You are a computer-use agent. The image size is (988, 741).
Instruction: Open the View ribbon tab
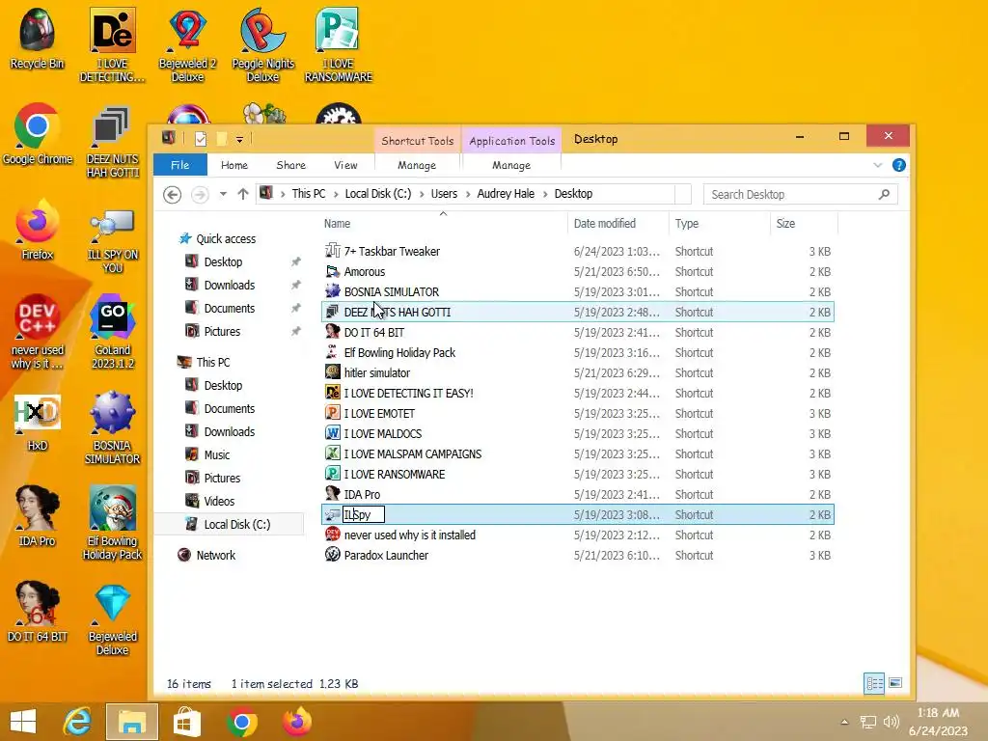pyautogui.click(x=345, y=165)
